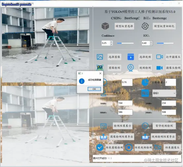This screenshot has height=167, width=183.
Task: Click the crossed-out camera icon
Action: (x=158, y=148)
